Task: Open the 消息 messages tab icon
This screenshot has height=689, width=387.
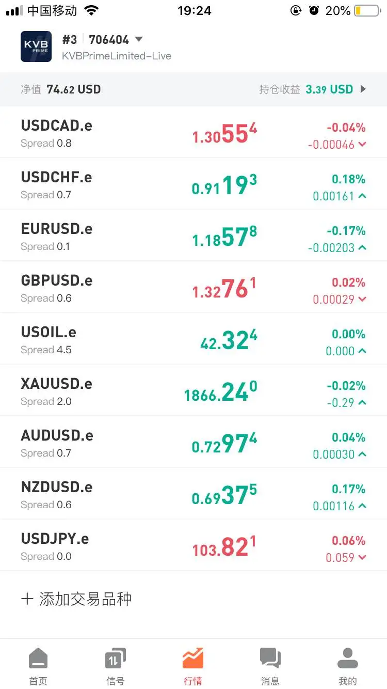Action: tap(270, 659)
